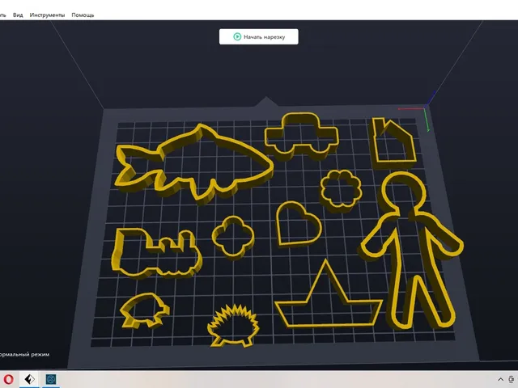Open the dark blue circle app in taskbar
This screenshot has height=388, width=518.
pos(51,379)
